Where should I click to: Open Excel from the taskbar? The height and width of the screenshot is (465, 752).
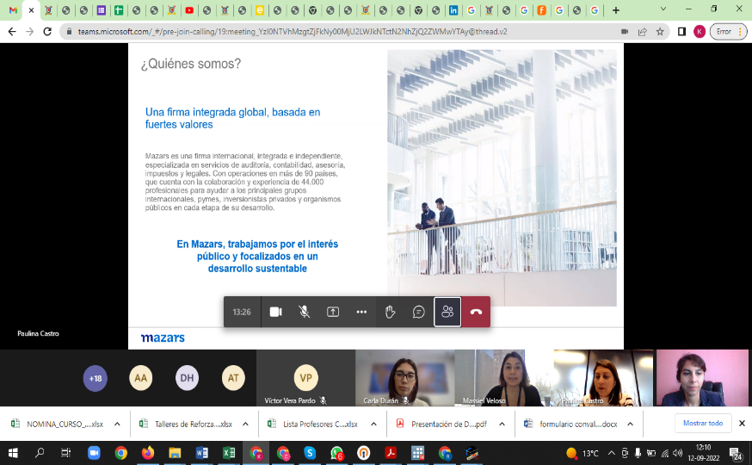pyautogui.click(x=229, y=453)
